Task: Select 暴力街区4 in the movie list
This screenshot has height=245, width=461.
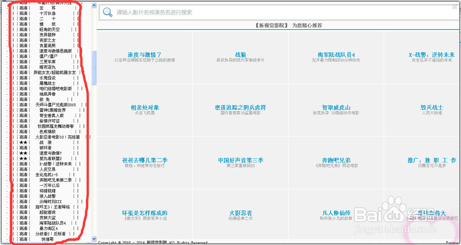Action: [48, 228]
